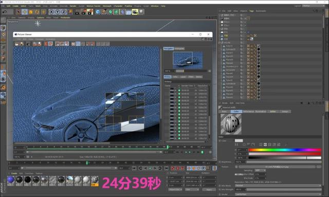The height and width of the screenshot is (197, 329).
Task: Go to start of main timeline
Action: pyautogui.click(x=134, y=168)
